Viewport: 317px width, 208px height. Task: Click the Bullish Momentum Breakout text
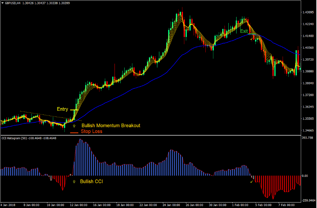[x=111, y=125]
